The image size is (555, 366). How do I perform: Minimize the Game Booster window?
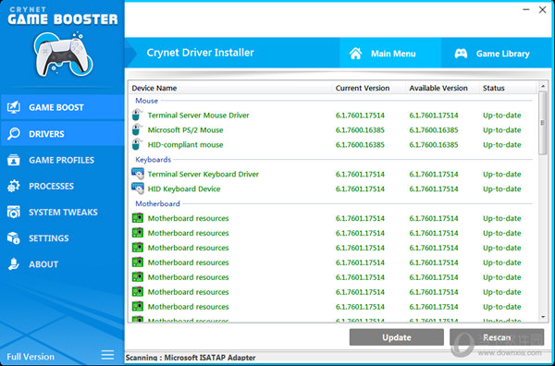[526, 9]
